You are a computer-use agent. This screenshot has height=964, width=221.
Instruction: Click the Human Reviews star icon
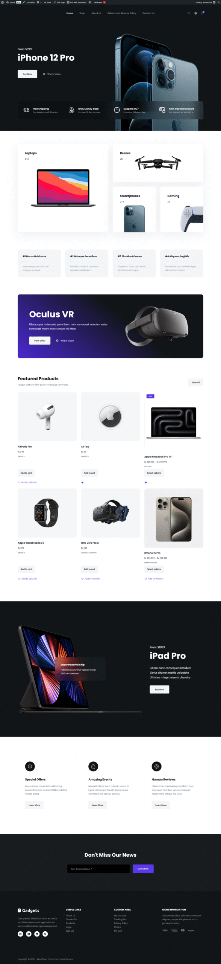[x=156, y=766]
